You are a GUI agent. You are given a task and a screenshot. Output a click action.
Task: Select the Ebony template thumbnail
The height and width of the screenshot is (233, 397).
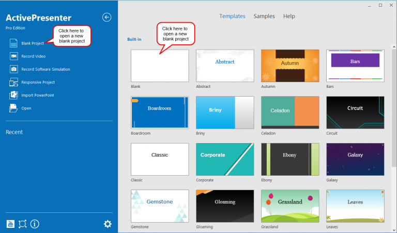(290, 160)
